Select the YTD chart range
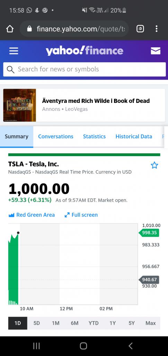 click(94, 323)
